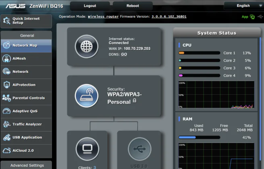Open Quick Internet Setup wizard icon
This screenshot has height=169, width=264.
tap(7, 21)
